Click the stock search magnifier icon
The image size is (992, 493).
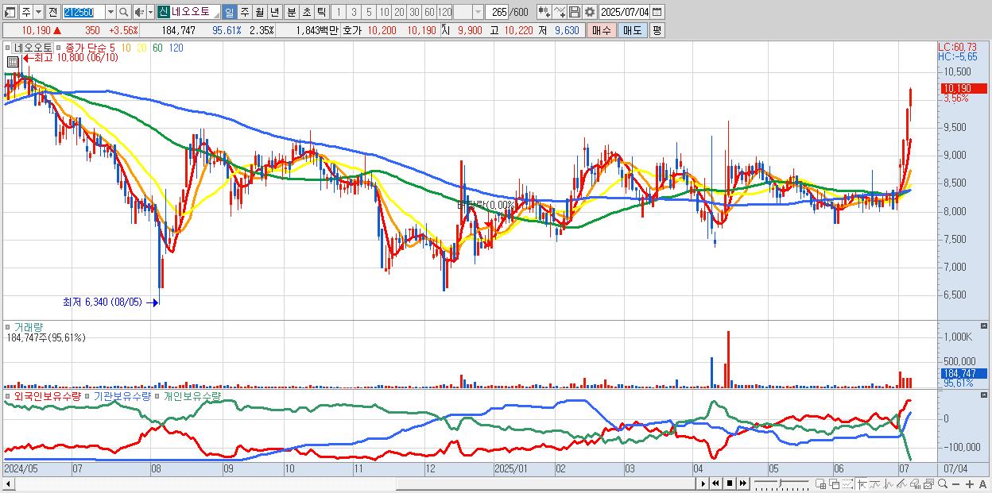point(124,12)
